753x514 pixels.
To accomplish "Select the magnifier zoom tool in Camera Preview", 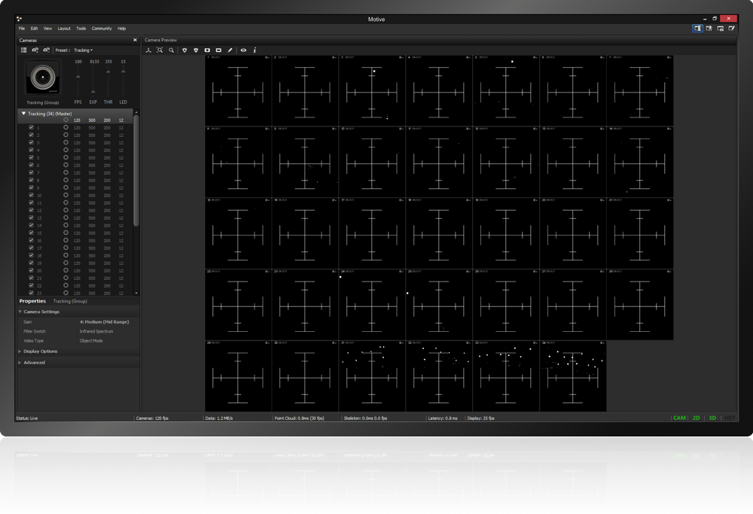I will [172, 50].
